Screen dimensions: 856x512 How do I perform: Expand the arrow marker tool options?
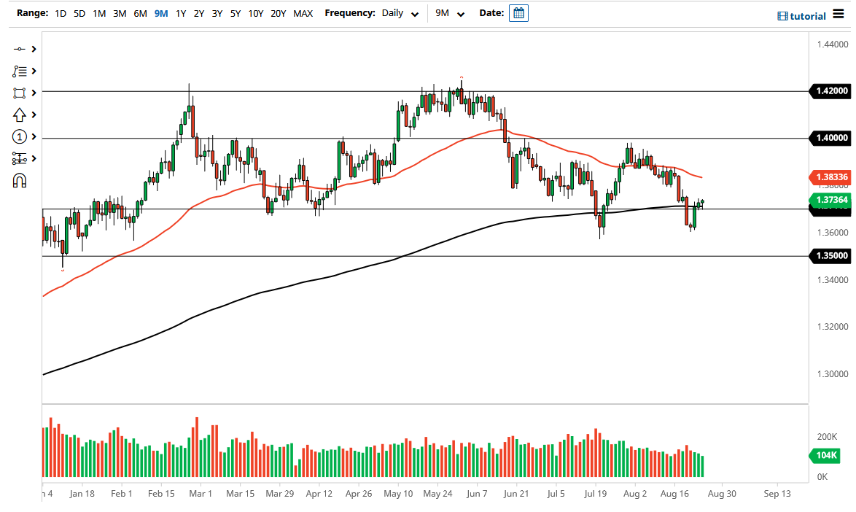click(34, 115)
